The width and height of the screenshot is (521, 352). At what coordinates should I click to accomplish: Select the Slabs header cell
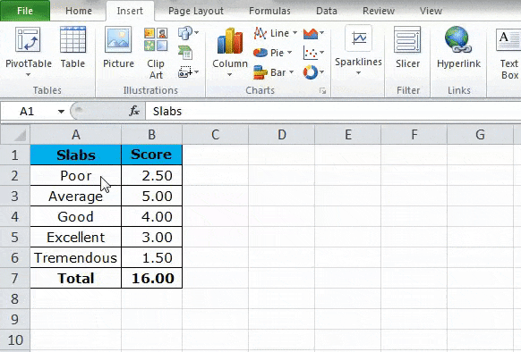click(76, 155)
